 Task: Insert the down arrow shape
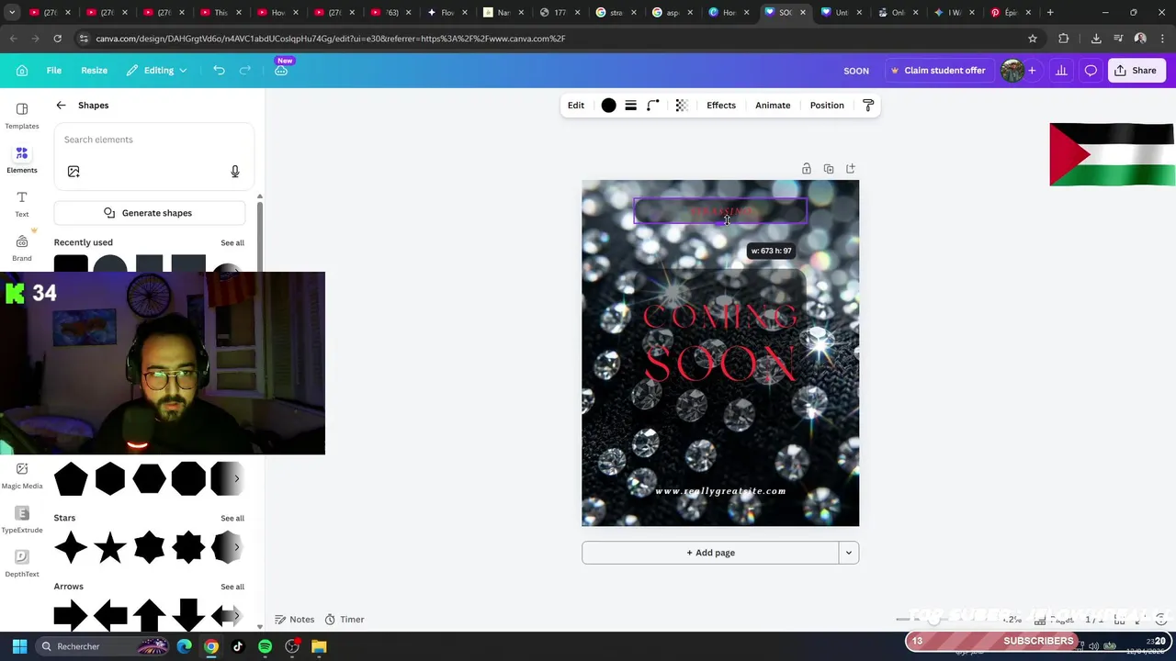click(188, 616)
